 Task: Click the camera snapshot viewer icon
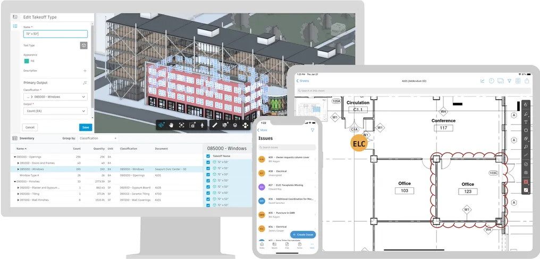pos(192,125)
